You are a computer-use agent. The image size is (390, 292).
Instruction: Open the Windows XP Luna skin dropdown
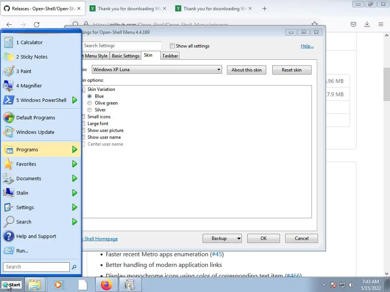[x=157, y=70]
